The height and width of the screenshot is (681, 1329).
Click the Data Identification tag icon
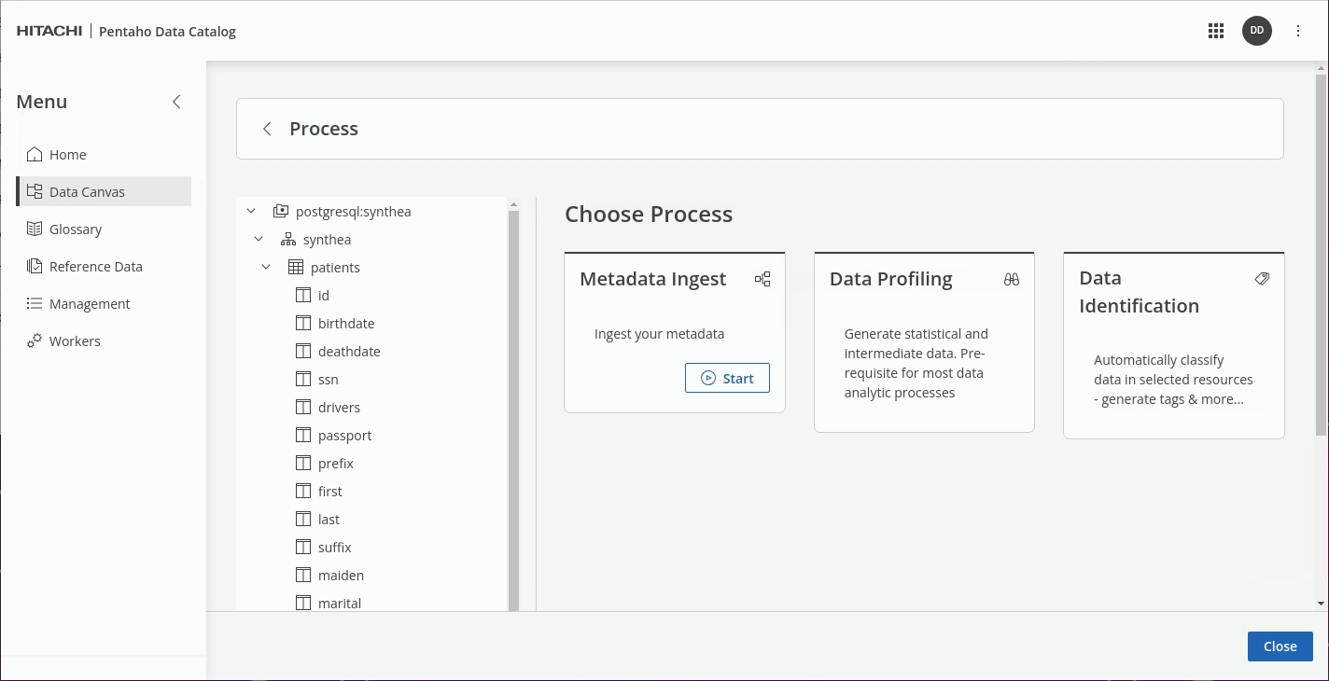tap(1262, 279)
